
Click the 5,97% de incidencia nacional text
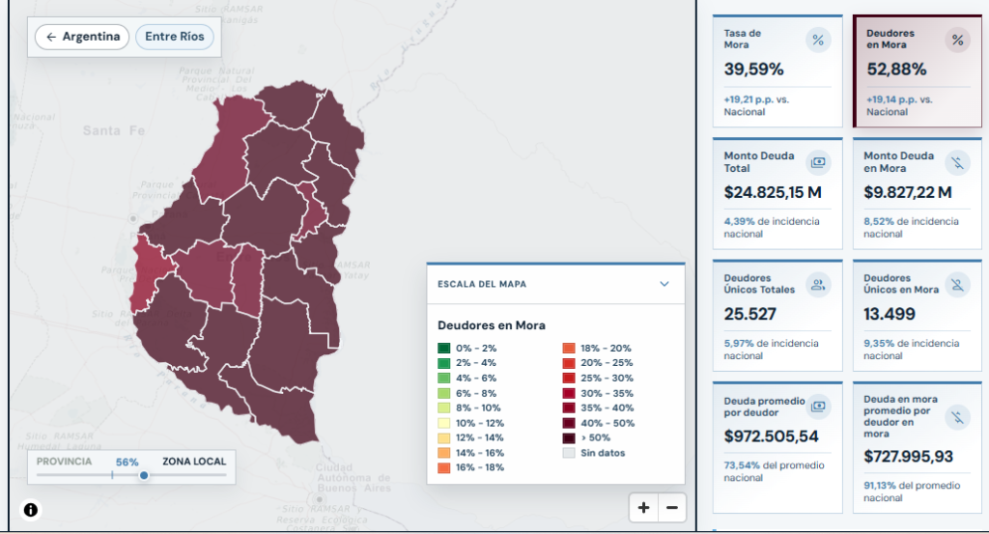[x=771, y=350]
